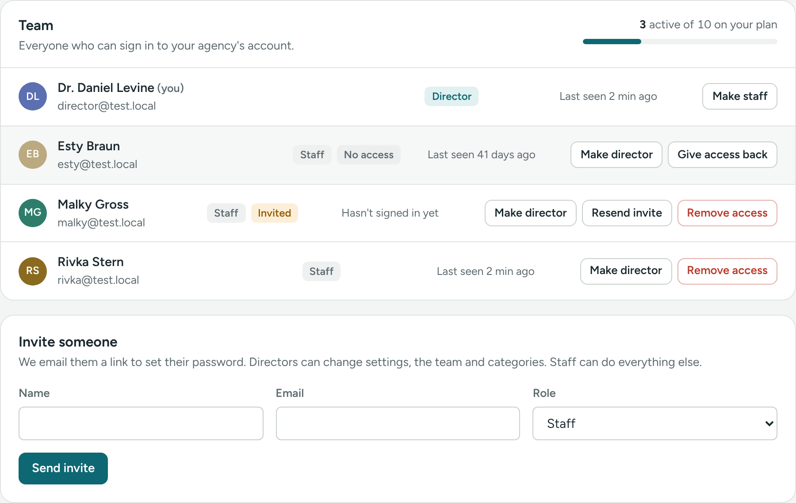Click the email rivka@test.local

click(98, 280)
